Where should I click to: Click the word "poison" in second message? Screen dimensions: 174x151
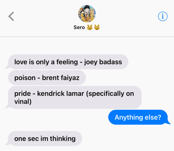[25, 78]
